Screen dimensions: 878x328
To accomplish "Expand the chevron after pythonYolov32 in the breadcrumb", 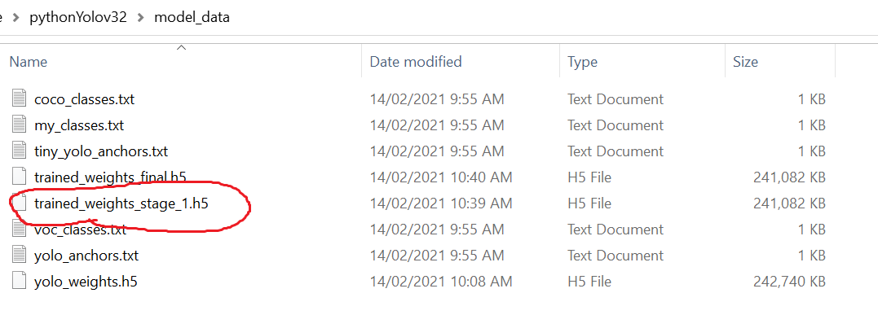I will [141, 18].
